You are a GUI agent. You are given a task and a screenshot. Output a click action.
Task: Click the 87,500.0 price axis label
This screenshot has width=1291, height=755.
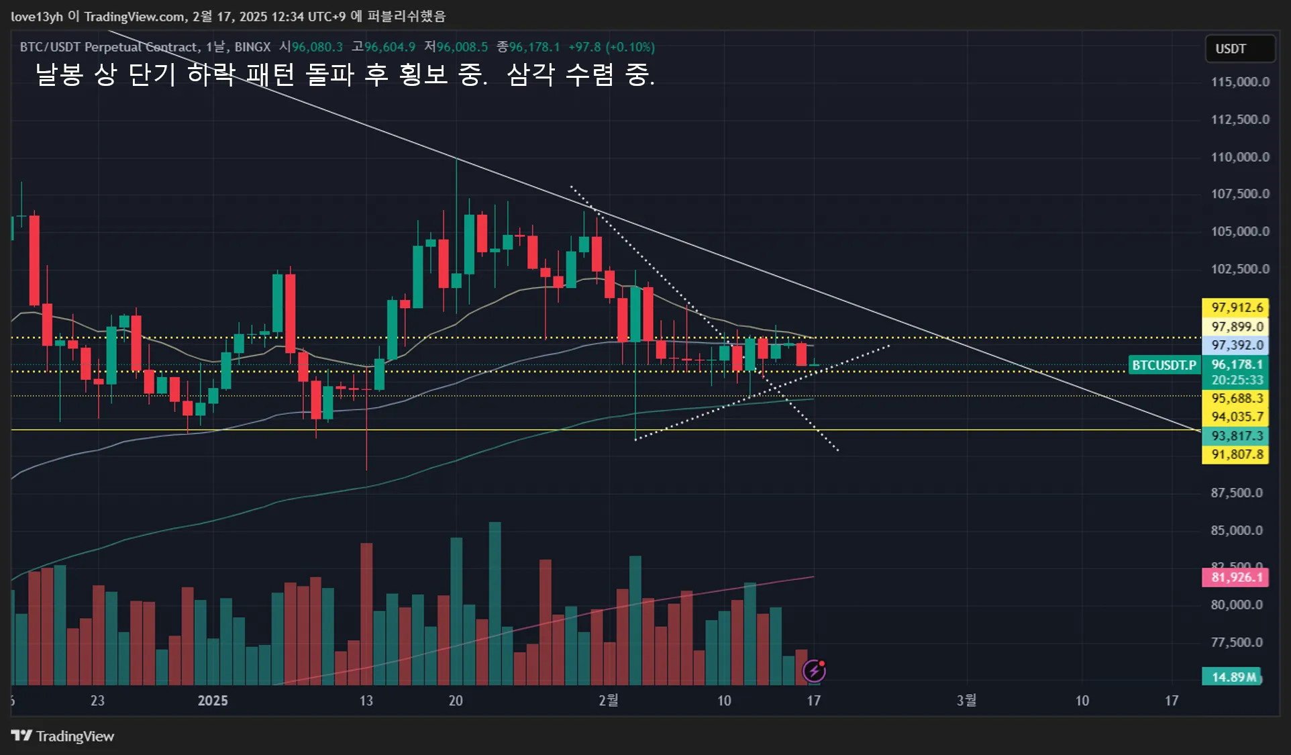tap(1237, 493)
